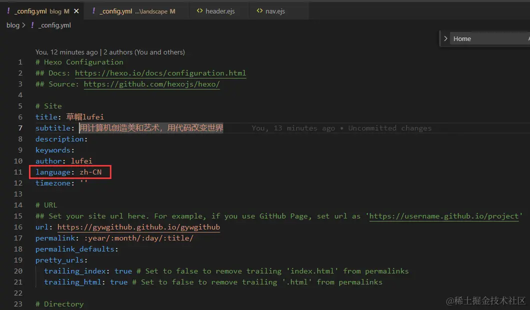Expand the Find widget's replace toggle chevron
This screenshot has width=530, height=310.
[446, 38]
